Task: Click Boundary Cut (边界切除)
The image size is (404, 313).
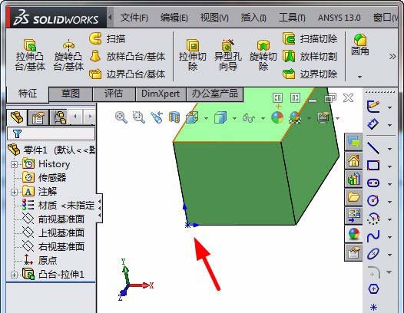Action: pos(310,74)
